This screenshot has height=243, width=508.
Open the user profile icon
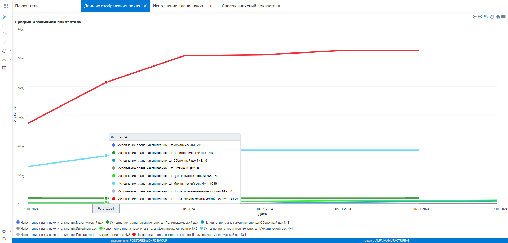[4, 59]
